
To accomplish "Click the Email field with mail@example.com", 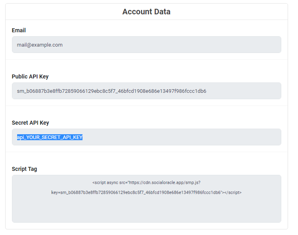I will (x=146, y=45).
